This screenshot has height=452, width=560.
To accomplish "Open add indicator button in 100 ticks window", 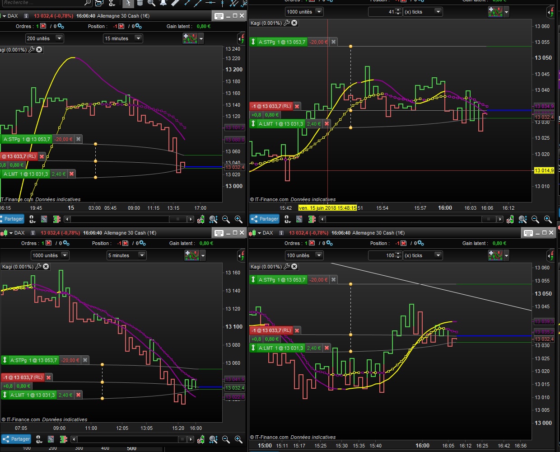I will click(x=495, y=255).
